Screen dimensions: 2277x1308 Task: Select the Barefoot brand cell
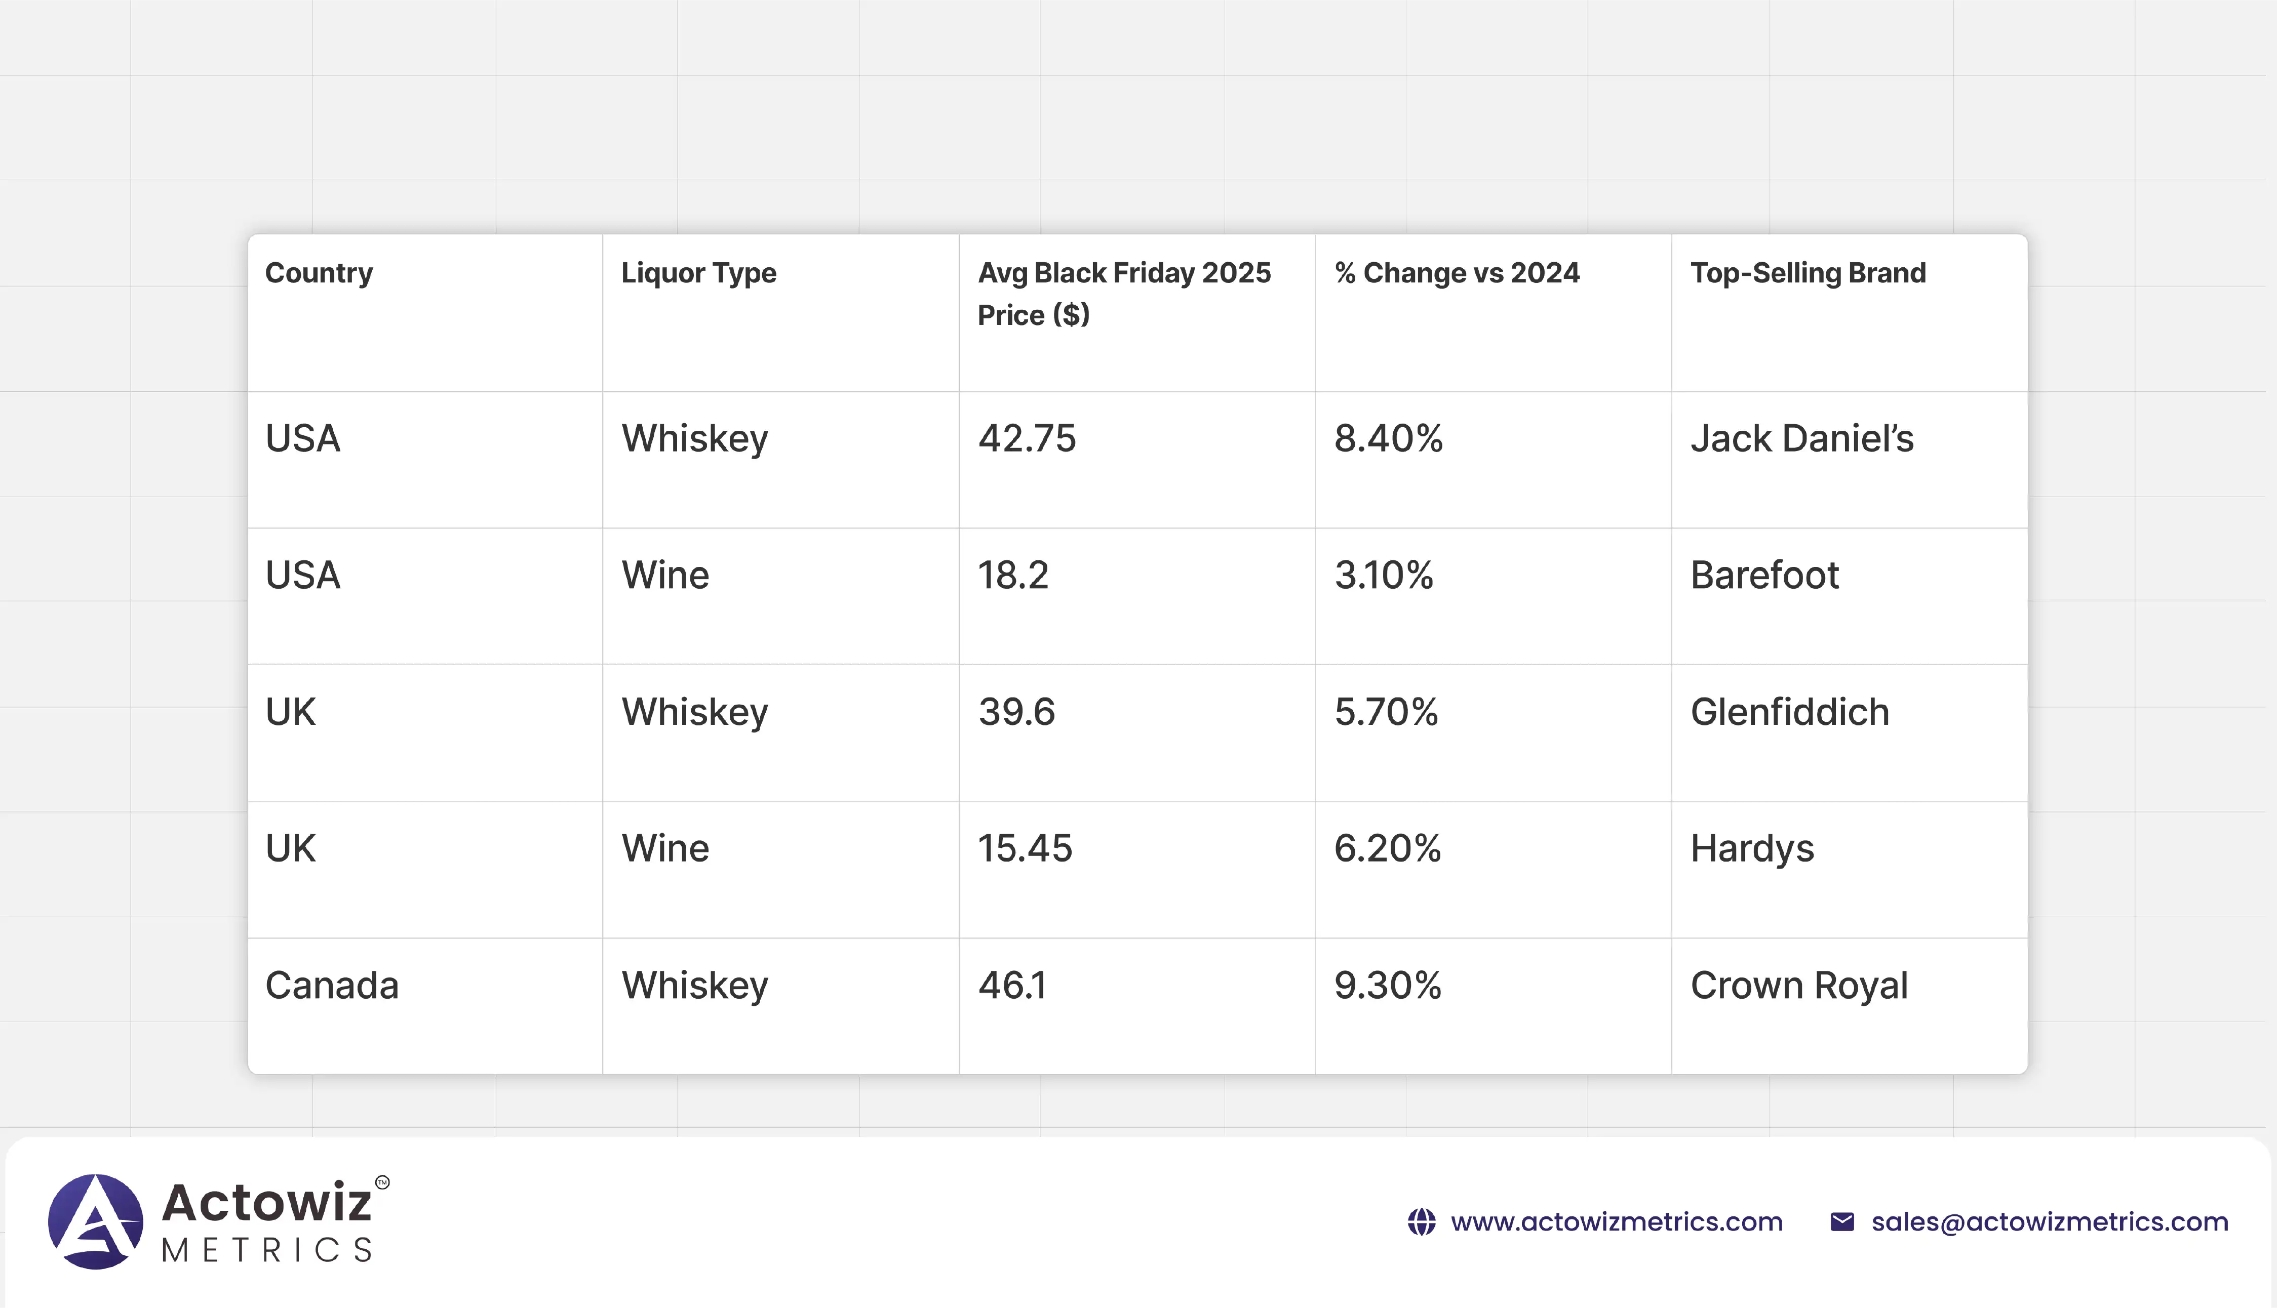[x=1764, y=576]
